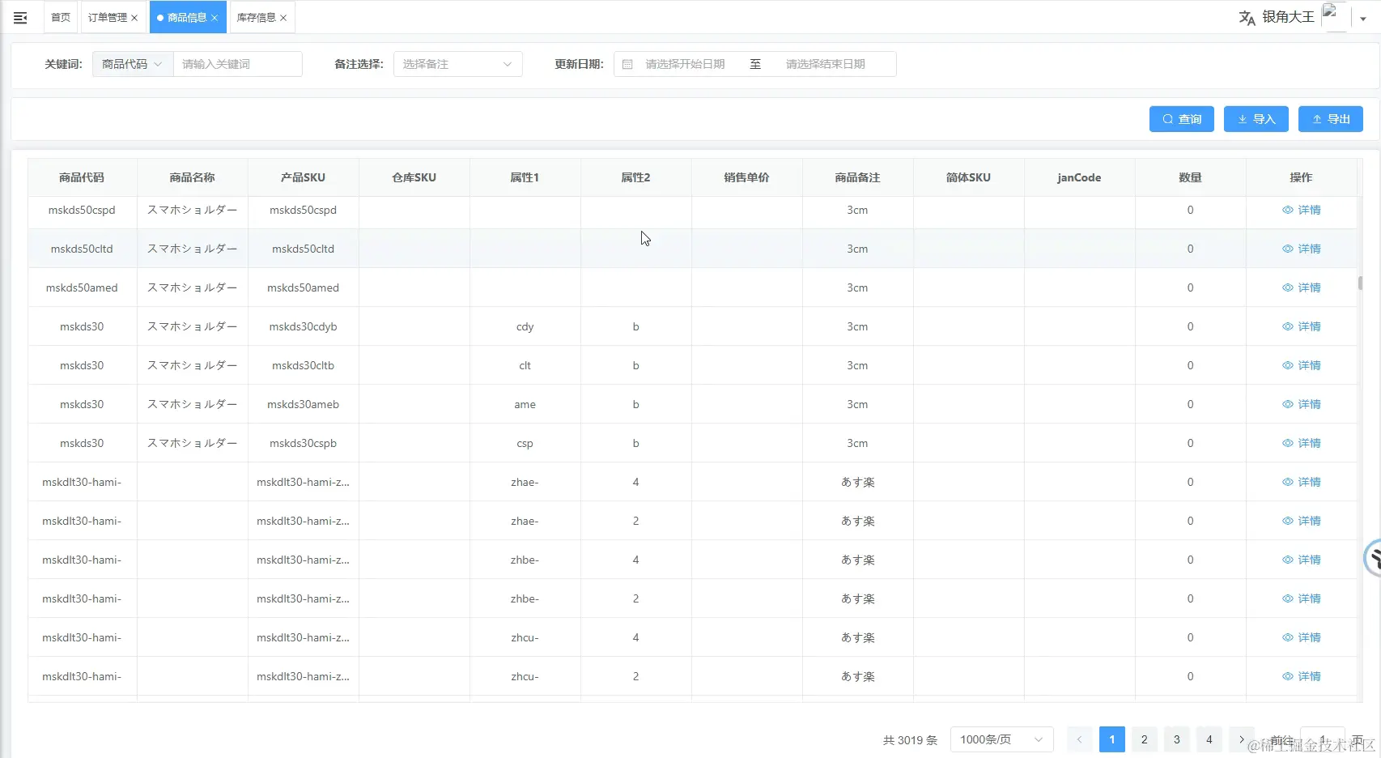The image size is (1381, 758).
Task: Go to next page arrow
Action: [x=1241, y=739]
